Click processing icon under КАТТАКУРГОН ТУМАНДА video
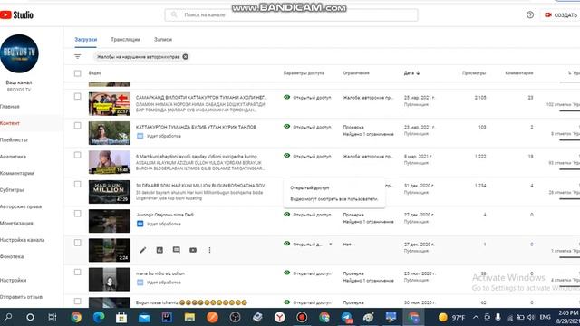Viewport: 580px width, 326px height. 140,136
